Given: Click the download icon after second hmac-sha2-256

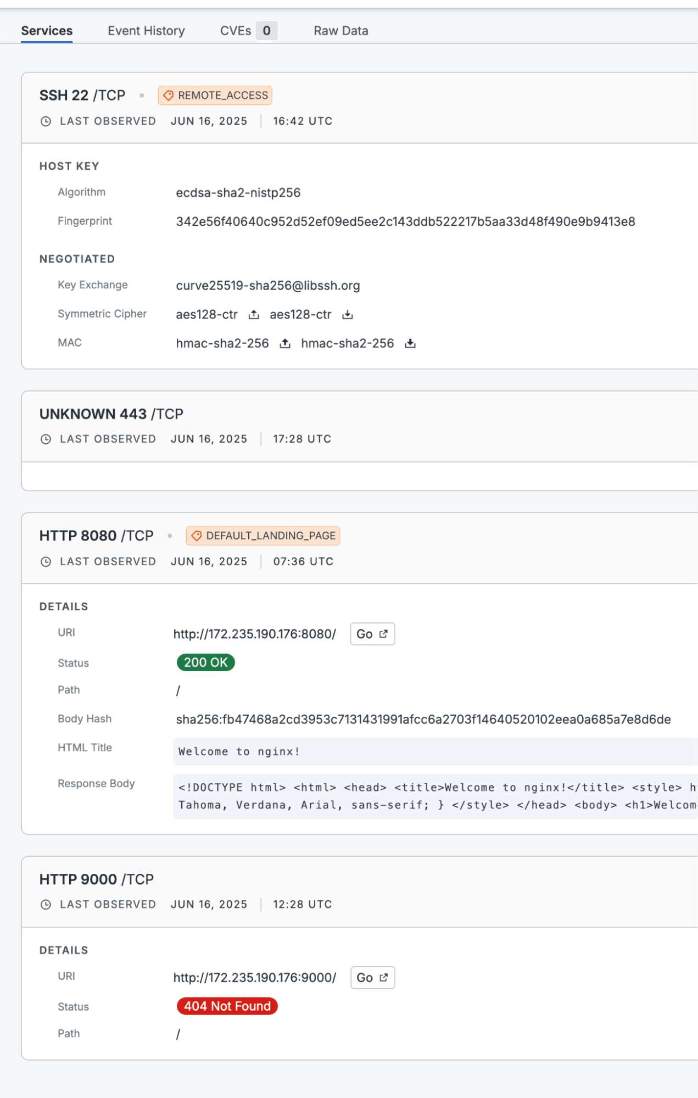Looking at the screenshot, I should click(410, 344).
